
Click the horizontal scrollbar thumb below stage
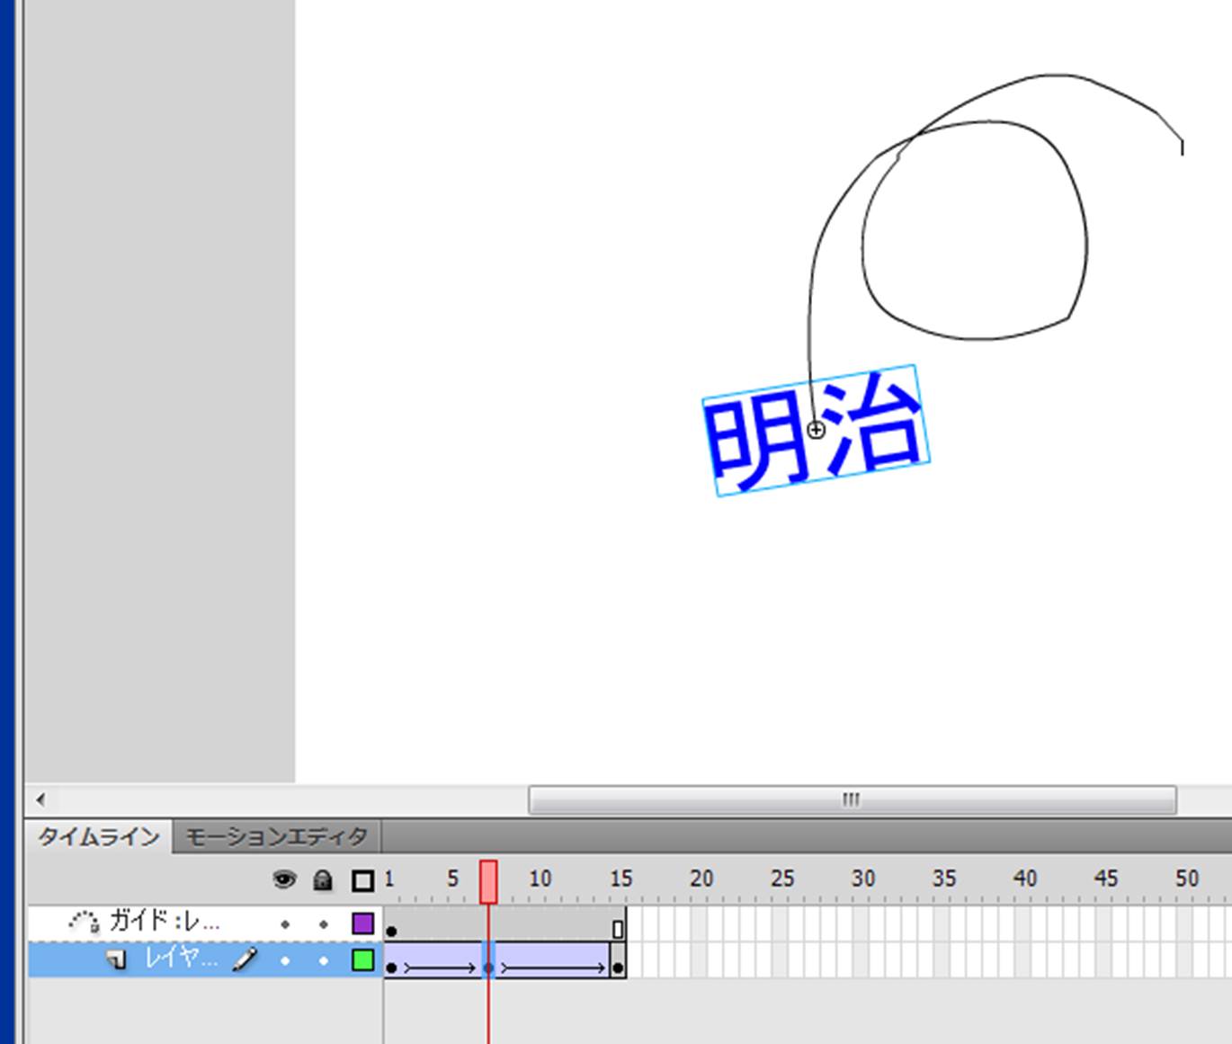tap(851, 799)
